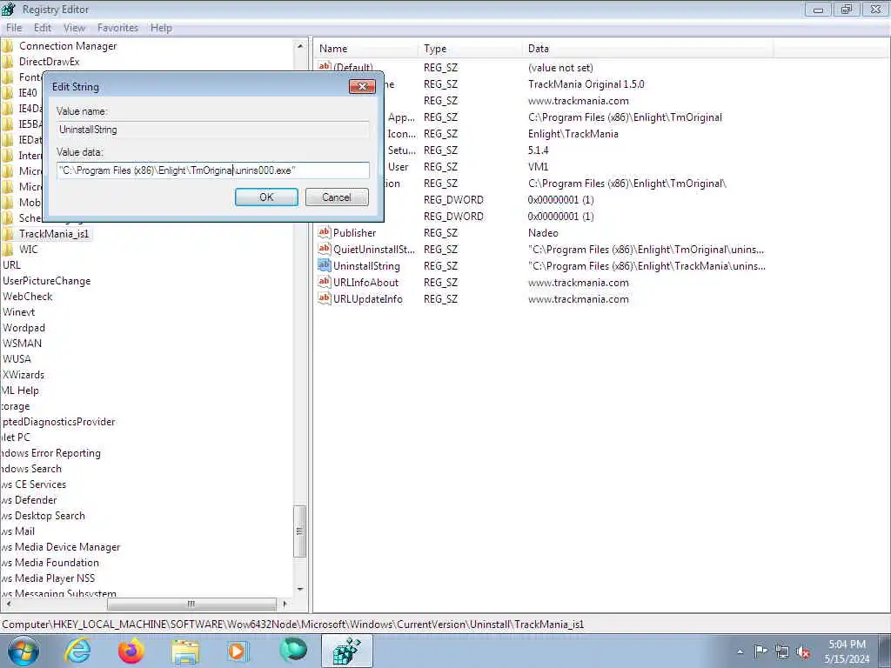Select the TrackMania_is1 folder icon
891x668 pixels.
point(7,234)
